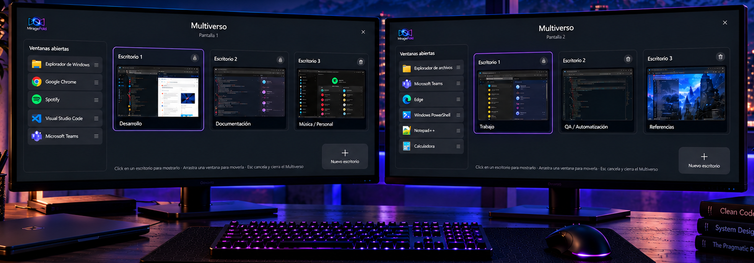
Task: Click the handle icon beside Explorador de archivos
Action: coord(458,68)
